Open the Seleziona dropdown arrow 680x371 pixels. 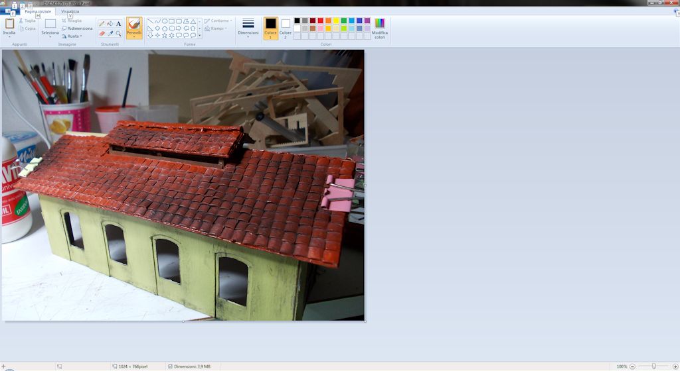tap(50, 35)
